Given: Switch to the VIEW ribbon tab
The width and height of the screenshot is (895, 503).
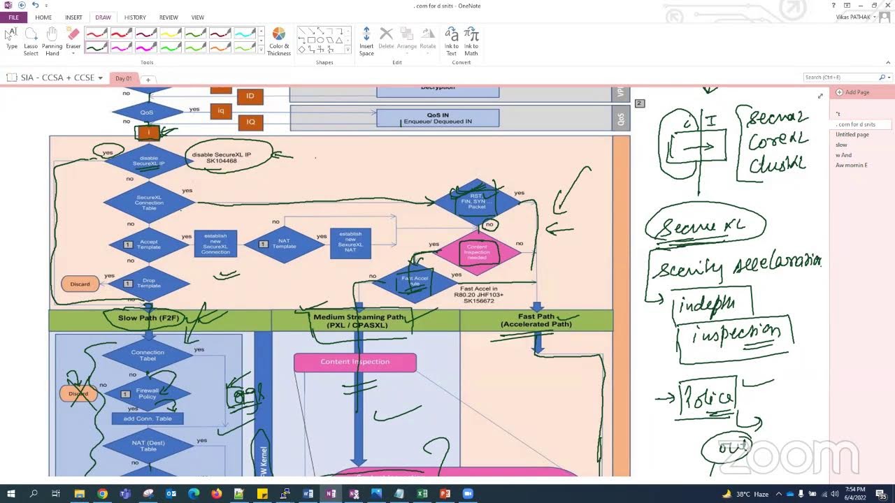Looking at the screenshot, I should pyautogui.click(x=198, y=17).
